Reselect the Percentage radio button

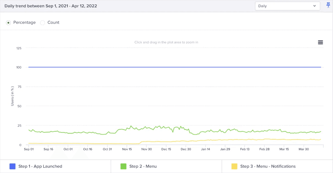pyautogui.click(x=8, y=23)
